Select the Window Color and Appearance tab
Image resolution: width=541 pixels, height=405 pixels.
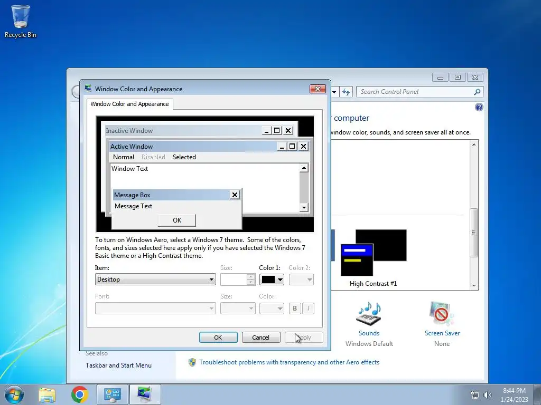pos(130,104)
